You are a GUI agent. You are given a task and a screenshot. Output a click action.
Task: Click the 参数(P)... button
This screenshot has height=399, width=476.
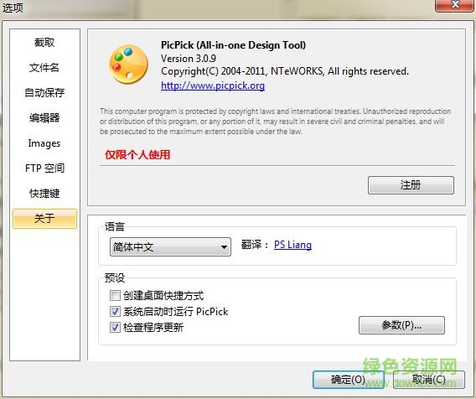click(x=401, y=325)
